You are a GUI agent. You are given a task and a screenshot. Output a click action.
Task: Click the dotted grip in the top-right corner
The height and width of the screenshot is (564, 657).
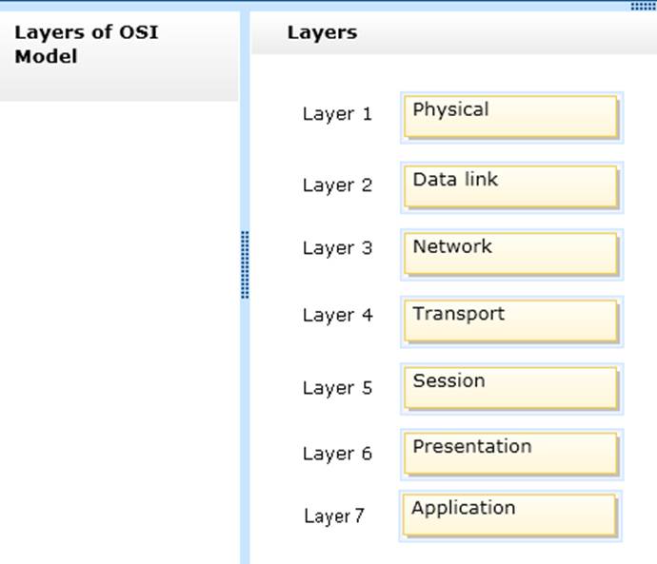pyautogui.click(x=643, y=6)
